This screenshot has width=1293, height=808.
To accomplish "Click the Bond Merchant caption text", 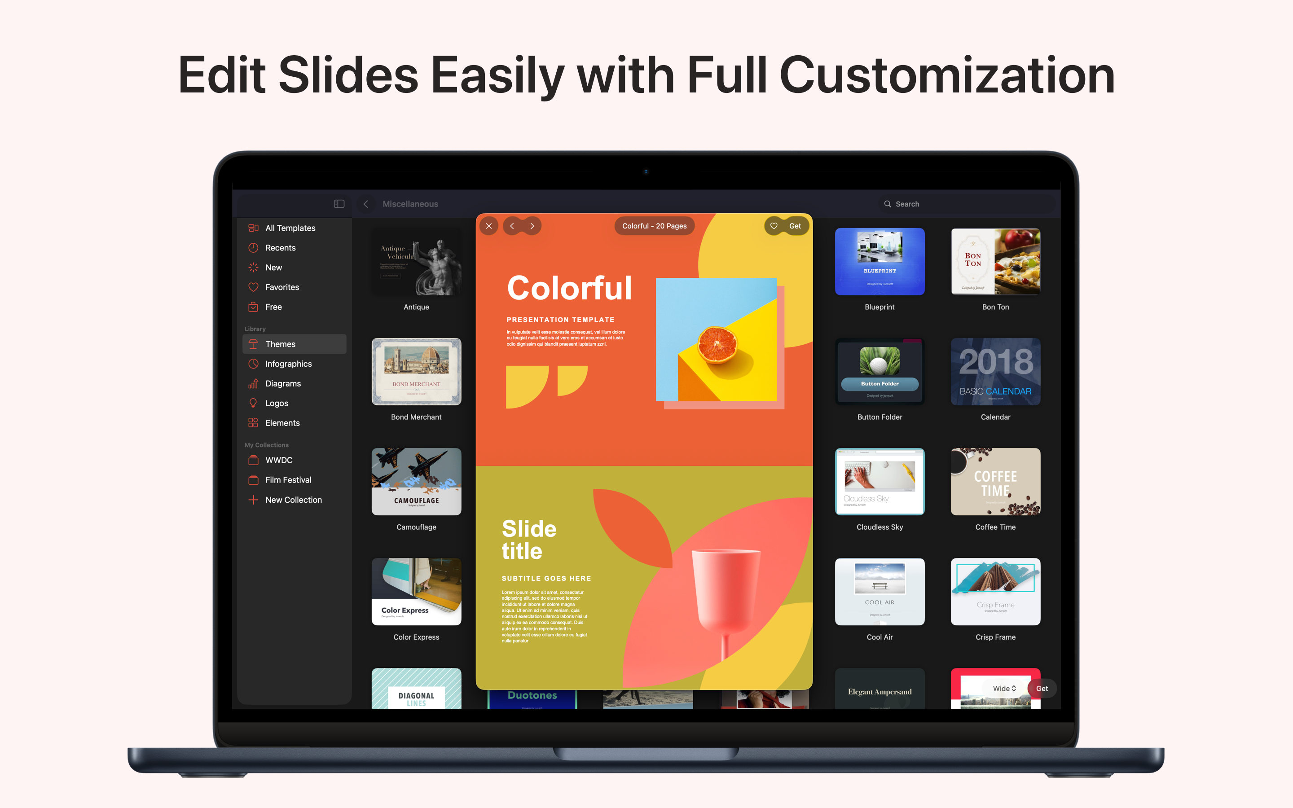I will [416, 417].
